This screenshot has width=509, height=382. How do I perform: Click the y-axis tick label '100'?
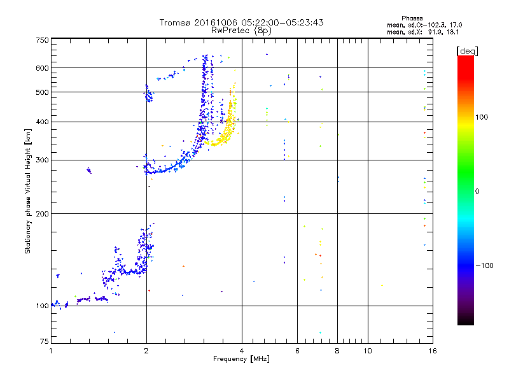click(42, 306)
